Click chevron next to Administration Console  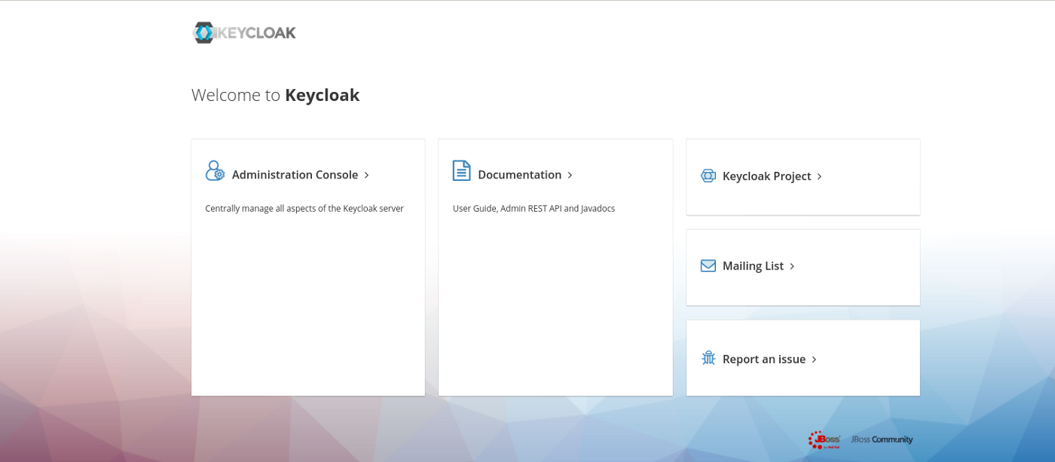point(367,176)
